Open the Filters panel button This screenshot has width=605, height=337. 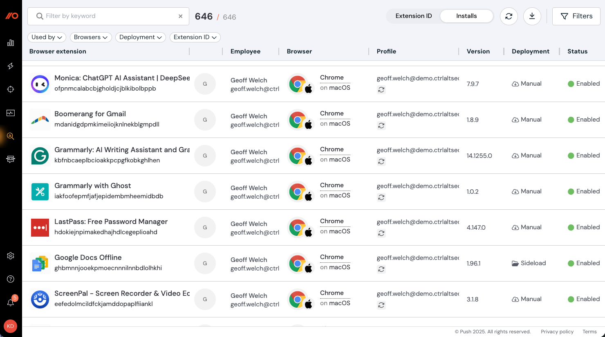point(576,16)
